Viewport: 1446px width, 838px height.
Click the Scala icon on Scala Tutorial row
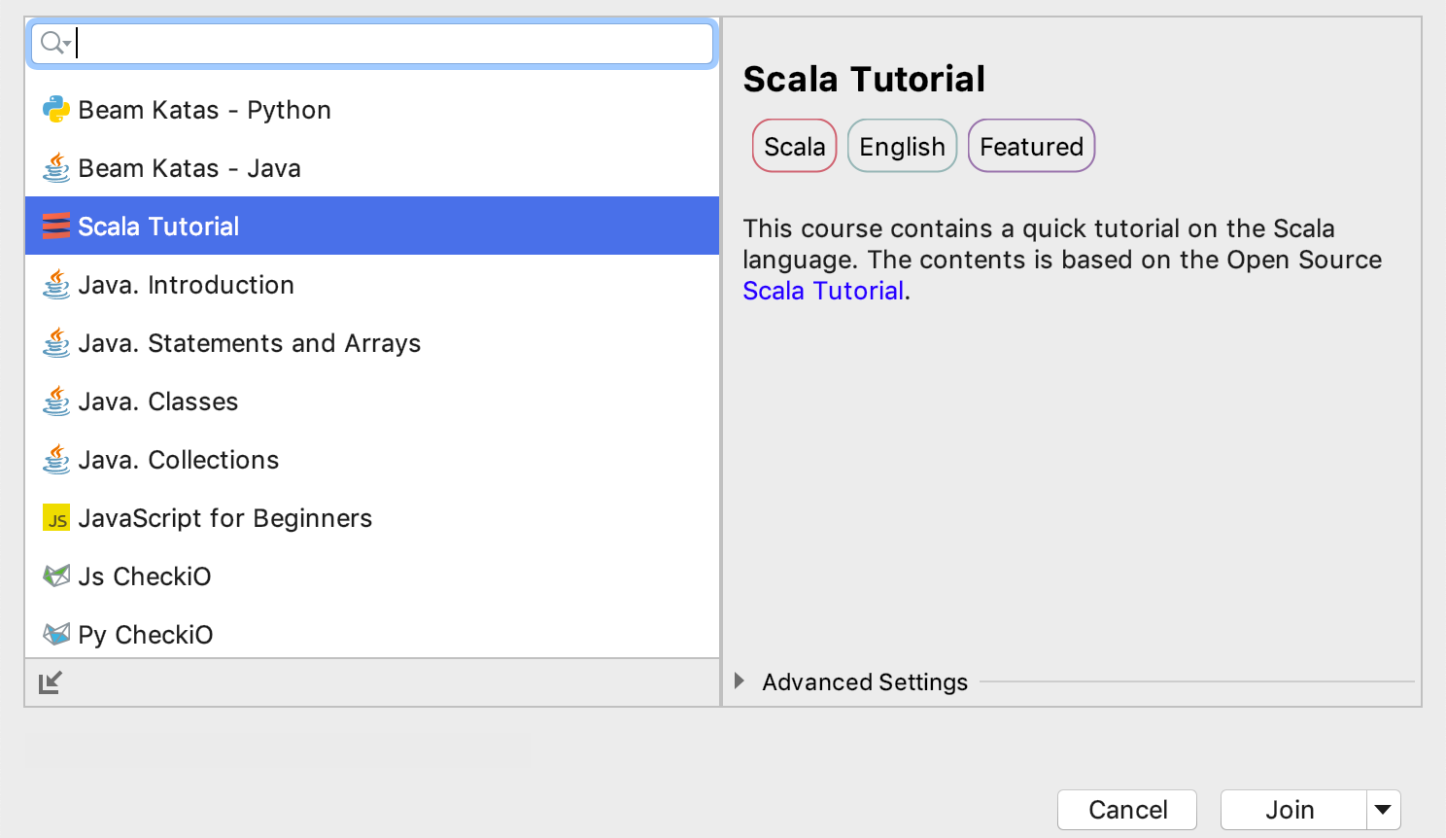56,226
